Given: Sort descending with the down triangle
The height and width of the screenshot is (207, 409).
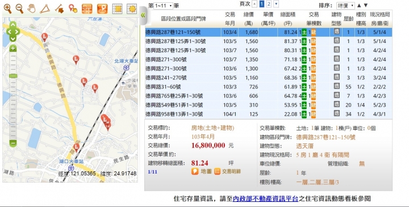Looking at the screenshot, I should pos(366,5).
